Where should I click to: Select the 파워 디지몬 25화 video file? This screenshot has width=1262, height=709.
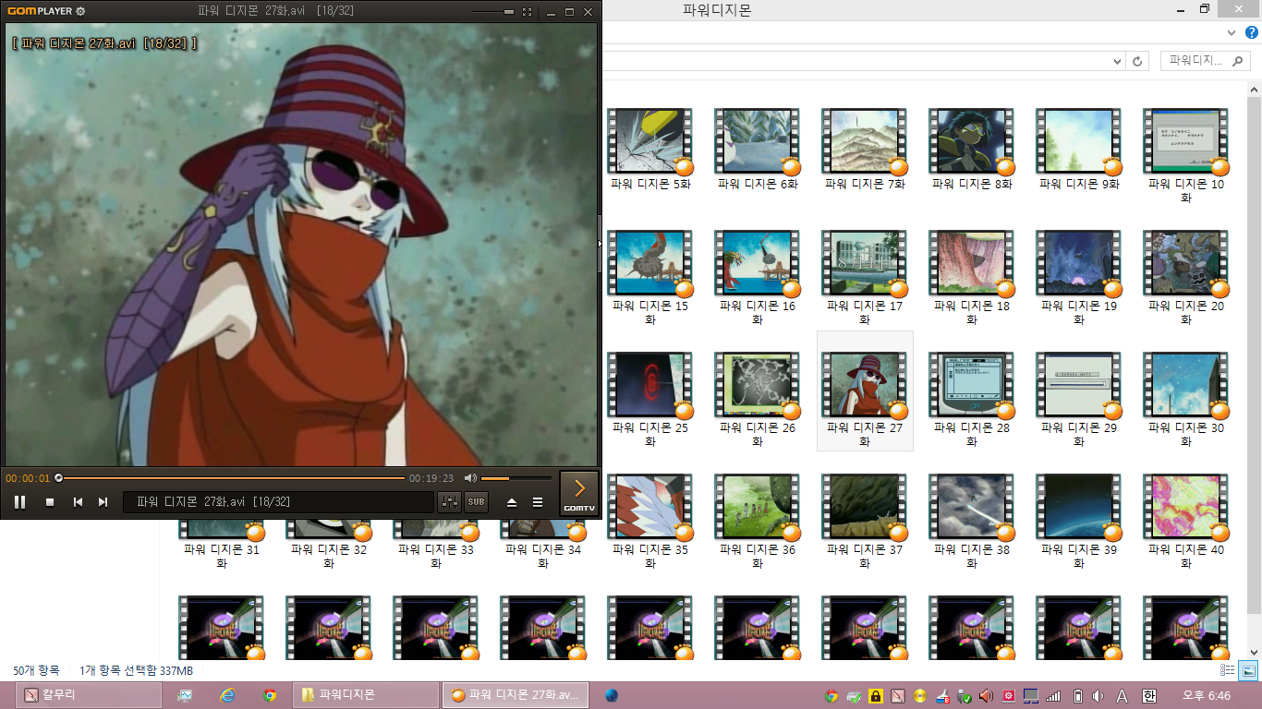click(x=650, y=399)
